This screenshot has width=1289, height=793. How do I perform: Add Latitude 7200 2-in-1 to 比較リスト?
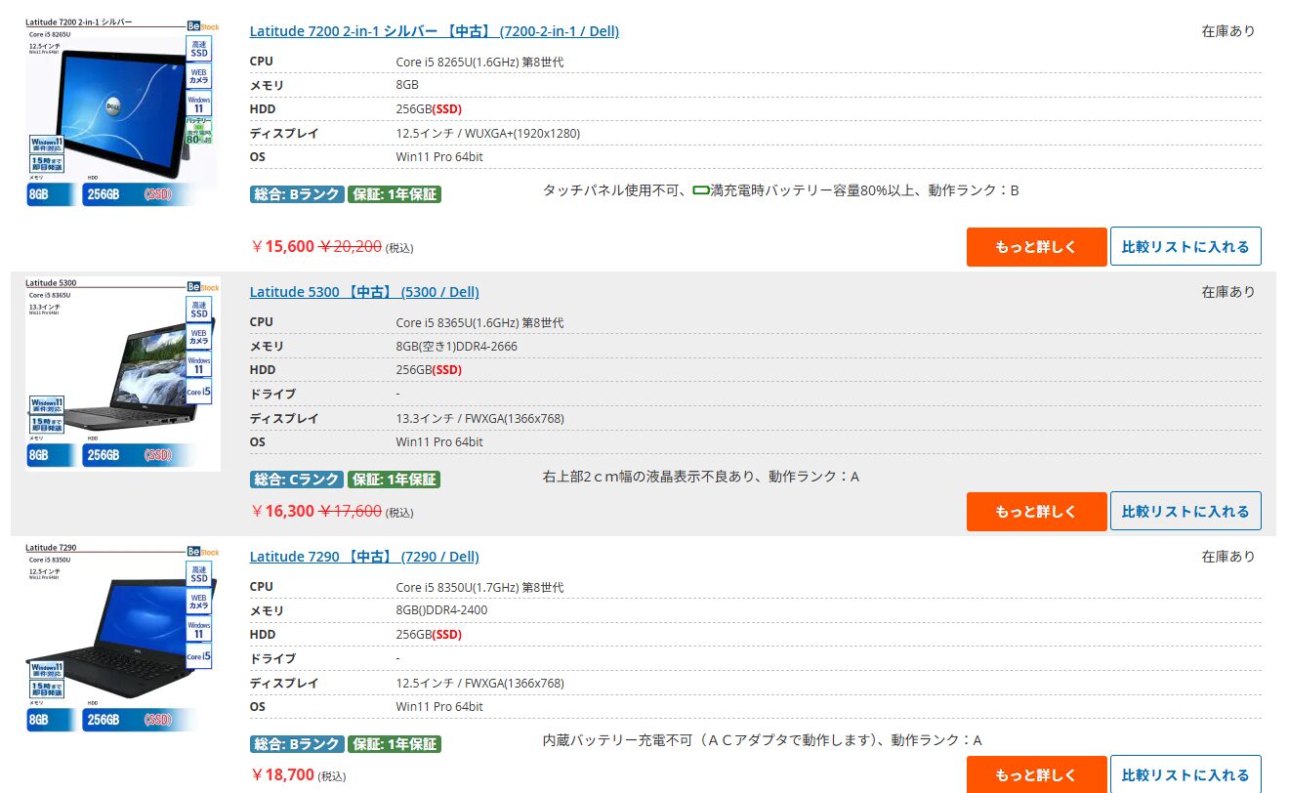tap(1185, 247)
